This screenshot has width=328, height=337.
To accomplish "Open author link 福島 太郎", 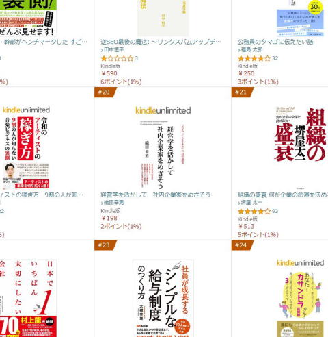I will [251, 49].
